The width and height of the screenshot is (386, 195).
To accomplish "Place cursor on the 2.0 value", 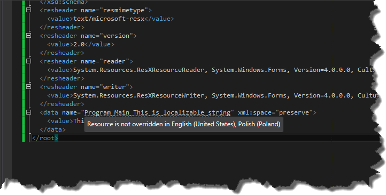I will point(79,44).
